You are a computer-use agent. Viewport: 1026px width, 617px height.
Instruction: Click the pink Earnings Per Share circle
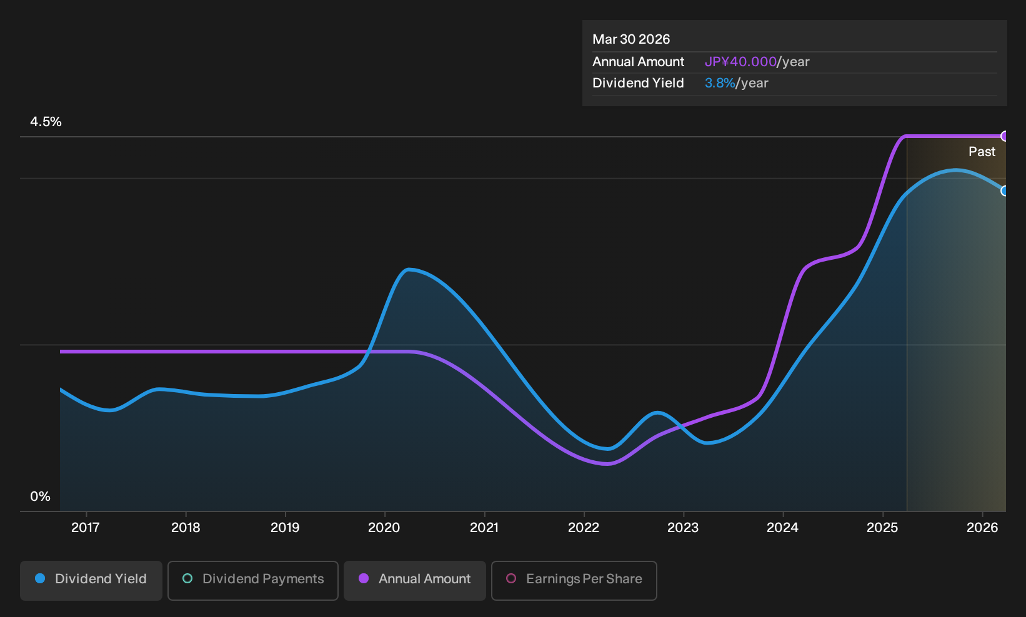(511, 579)
